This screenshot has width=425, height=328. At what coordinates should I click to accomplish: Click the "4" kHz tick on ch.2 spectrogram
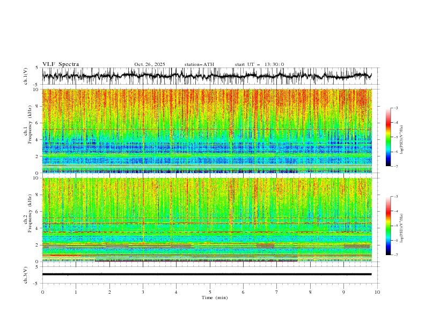(x=38, y=228)
